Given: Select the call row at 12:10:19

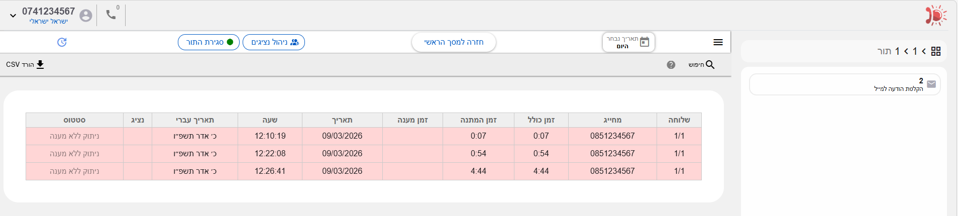Looking at the screenshot, I should coord(363,136).
